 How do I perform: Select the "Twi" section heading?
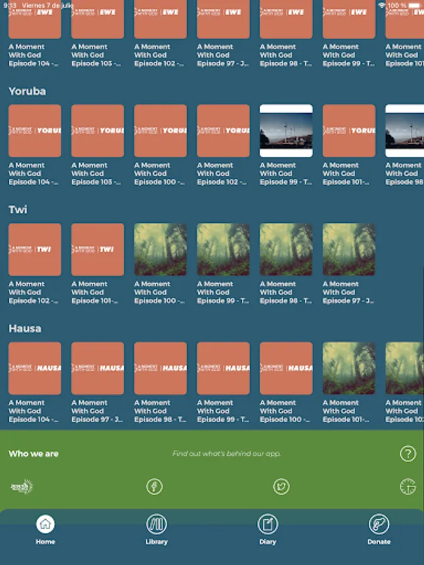[18, 209]
